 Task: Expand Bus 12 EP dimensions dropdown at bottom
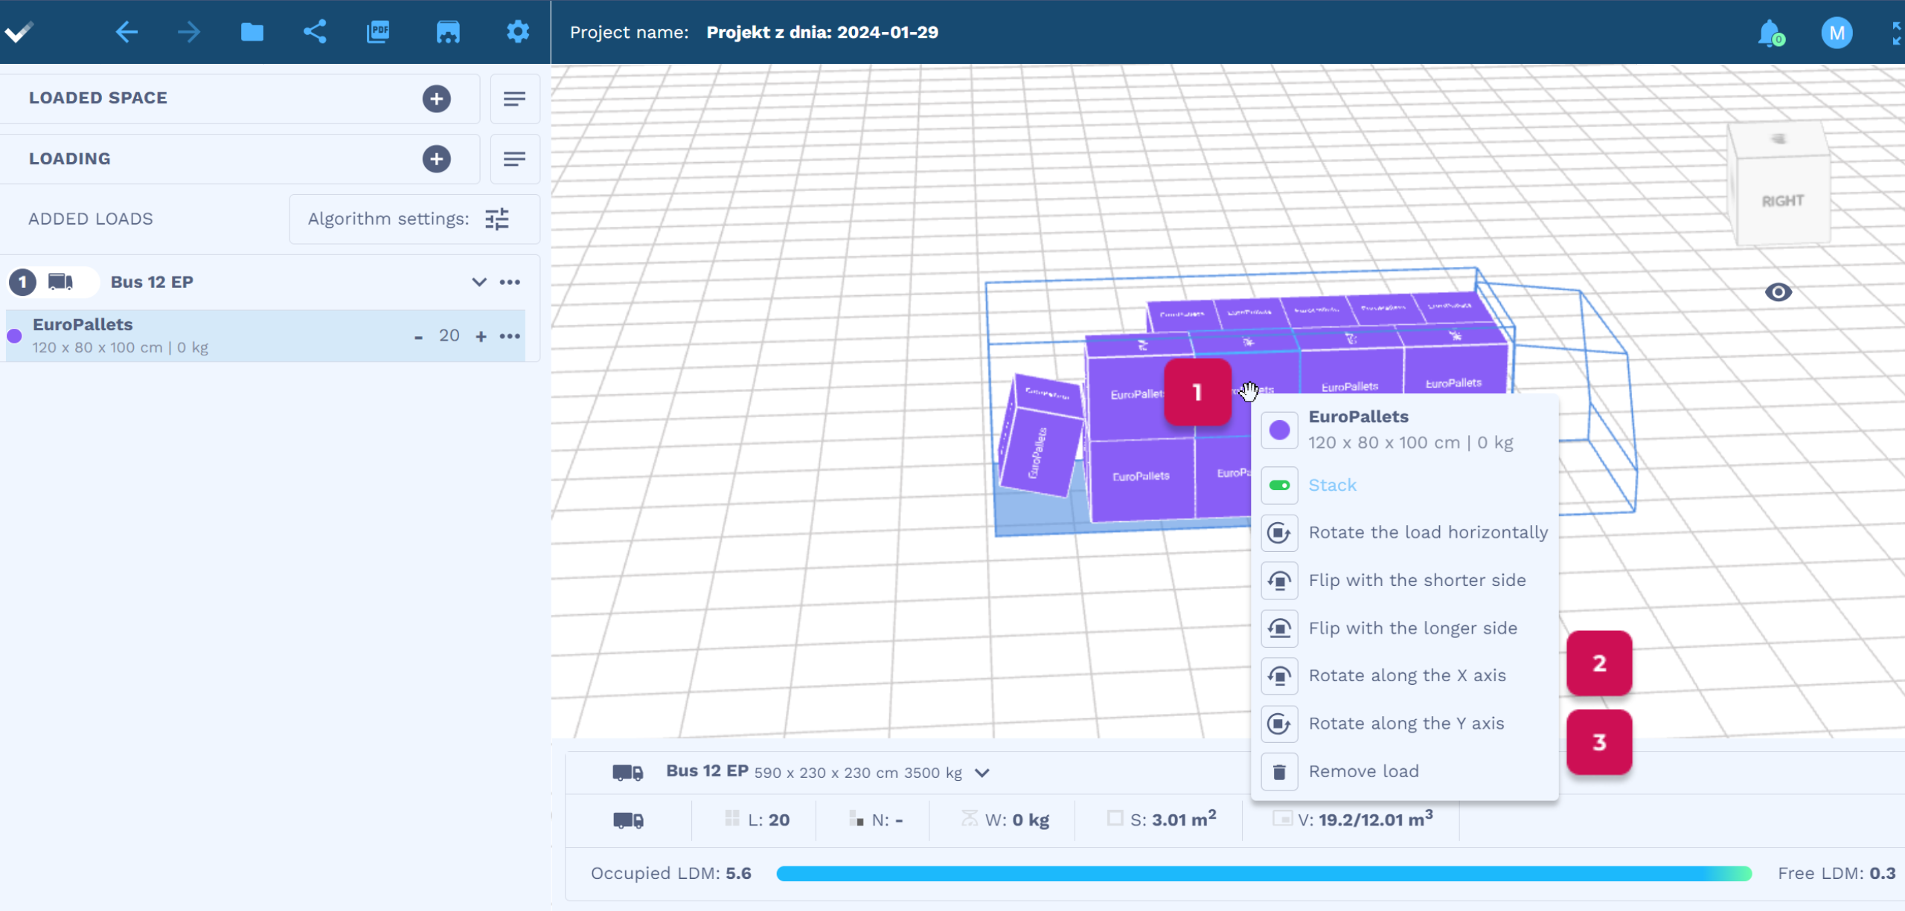tap(982, 773)
